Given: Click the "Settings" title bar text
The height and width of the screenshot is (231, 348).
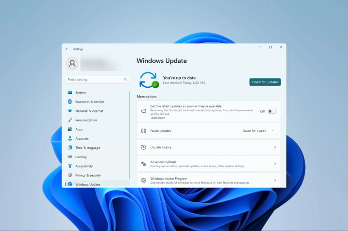Looking at the screenshot, I should 78,49.
